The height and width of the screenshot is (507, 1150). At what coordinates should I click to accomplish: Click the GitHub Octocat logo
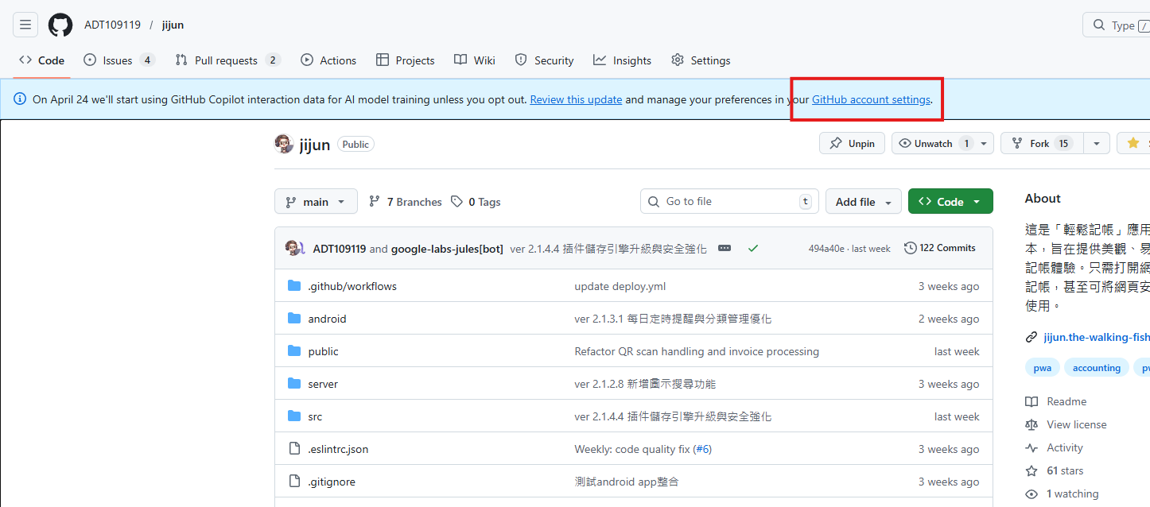pos(60,25)
